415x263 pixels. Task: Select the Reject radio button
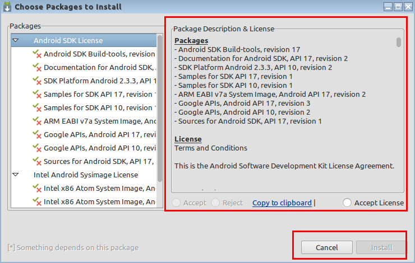[215, 203]
